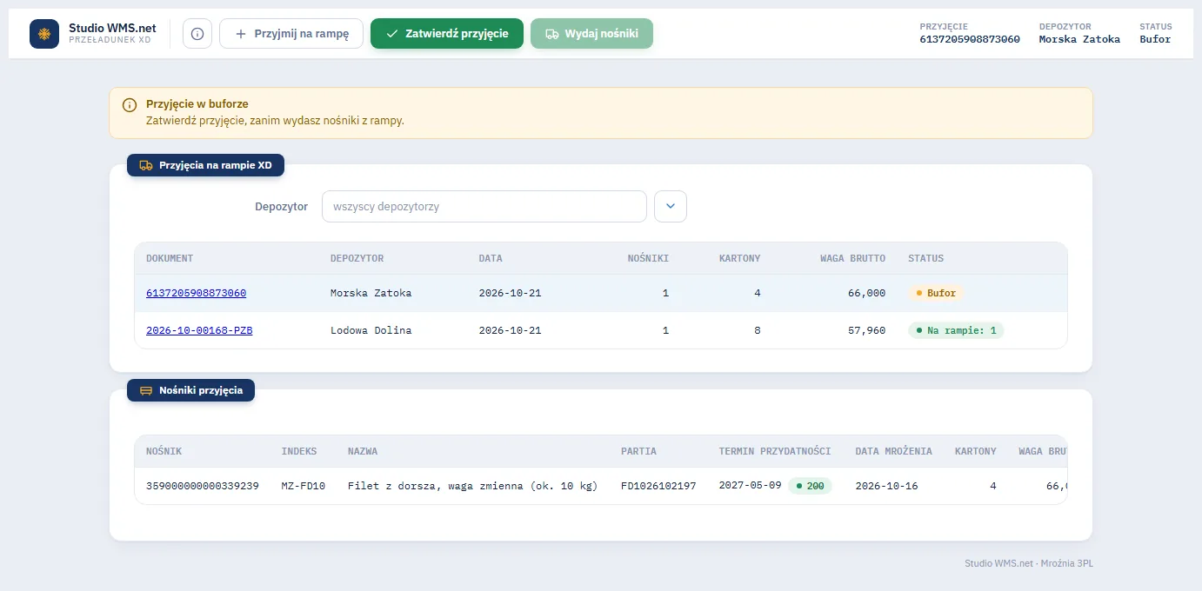Screen dimensions: 1202x591
Task: Open the info button in the toolbar
Action: click(197, 34)
